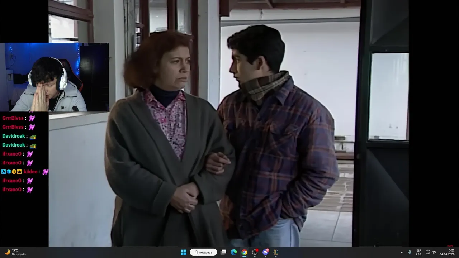Click the kildee username in chat

point(30,172)
